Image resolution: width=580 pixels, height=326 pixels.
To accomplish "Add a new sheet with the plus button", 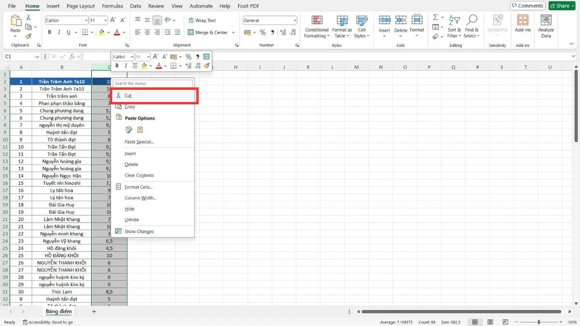I will (x=94, y=312).
